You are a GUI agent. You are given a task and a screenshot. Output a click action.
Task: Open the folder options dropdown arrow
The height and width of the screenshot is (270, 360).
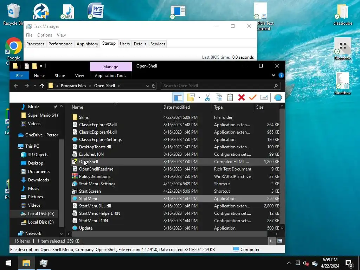199,98
